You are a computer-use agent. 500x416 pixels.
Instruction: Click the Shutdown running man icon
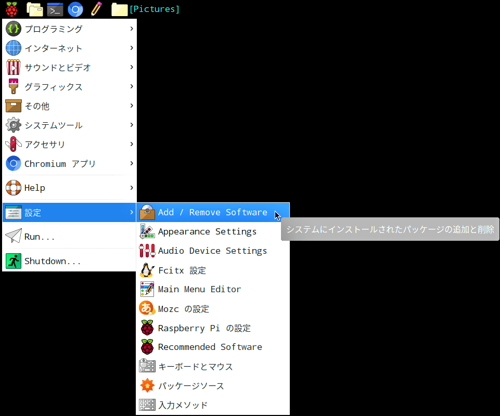coord(14,261)
